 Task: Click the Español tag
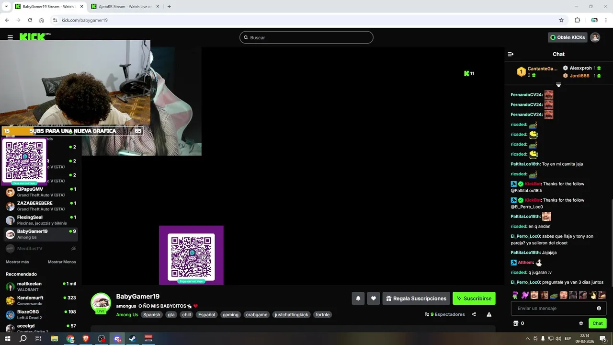pyautogui.click(x=207, y=315)
